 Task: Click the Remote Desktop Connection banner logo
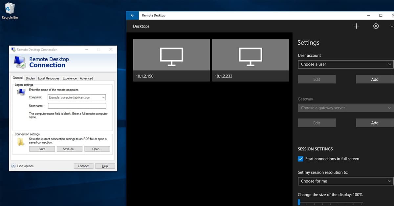(20, 62)
